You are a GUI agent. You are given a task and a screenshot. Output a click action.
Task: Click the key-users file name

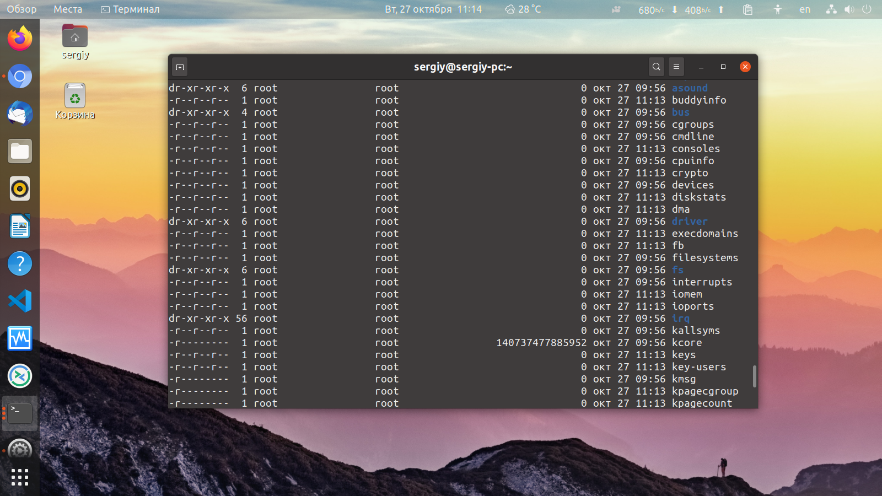(x=699, y=367)
